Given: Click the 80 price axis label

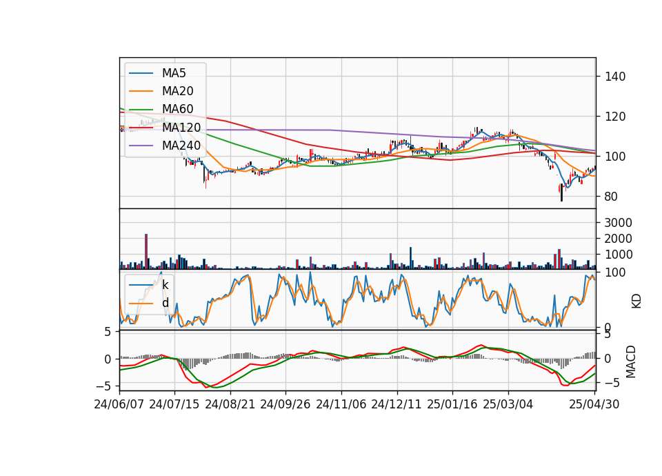Looking at the screenshot, I should [x=611, y=197].
